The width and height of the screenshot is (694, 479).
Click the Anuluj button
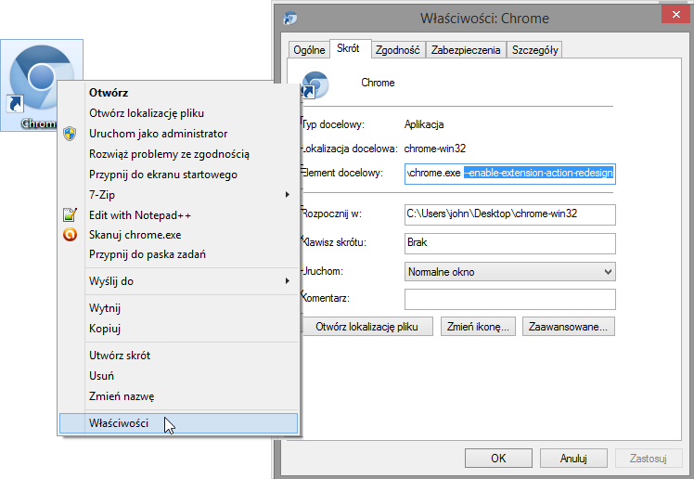[573, 459]
